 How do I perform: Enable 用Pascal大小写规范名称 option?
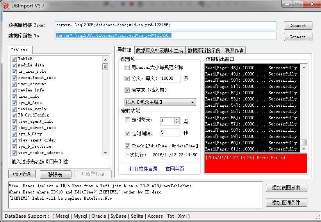pos(127,67)
